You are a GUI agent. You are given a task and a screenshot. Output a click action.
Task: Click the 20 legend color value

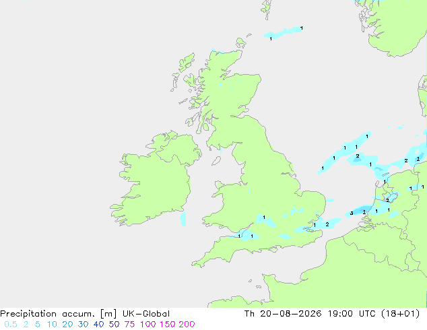(67, 325)
